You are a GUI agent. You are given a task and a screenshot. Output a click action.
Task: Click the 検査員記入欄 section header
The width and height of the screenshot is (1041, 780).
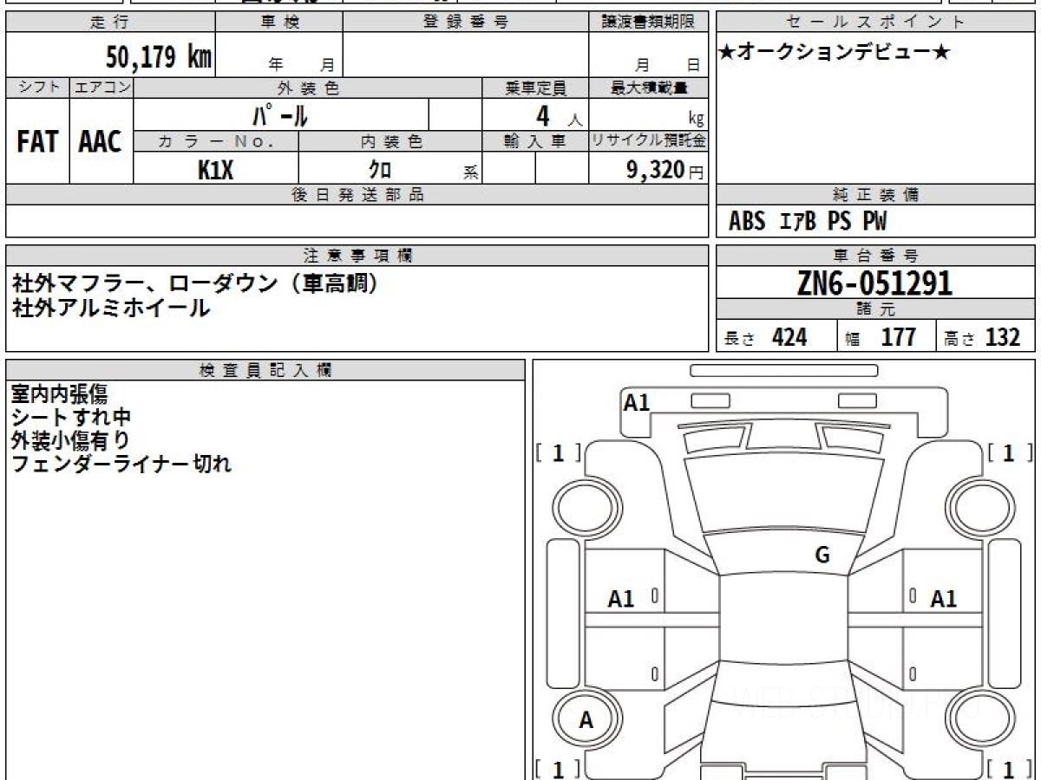pyautogui.click(x=265, y=370)
